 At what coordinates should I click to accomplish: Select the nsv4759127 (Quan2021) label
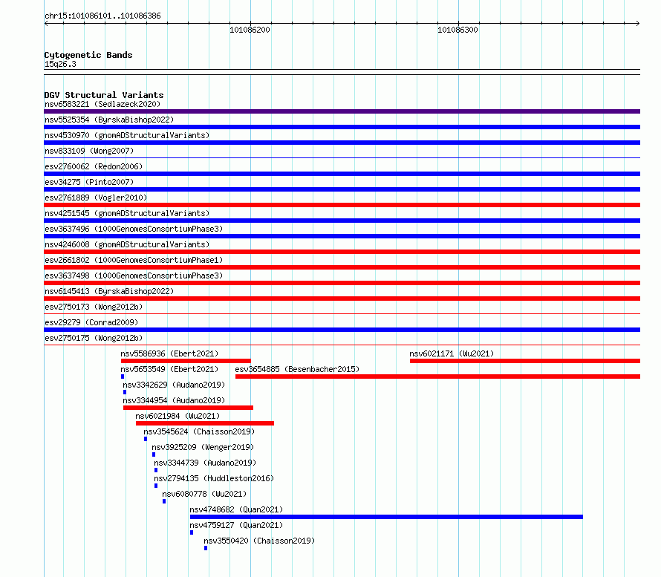coord(236,525)
